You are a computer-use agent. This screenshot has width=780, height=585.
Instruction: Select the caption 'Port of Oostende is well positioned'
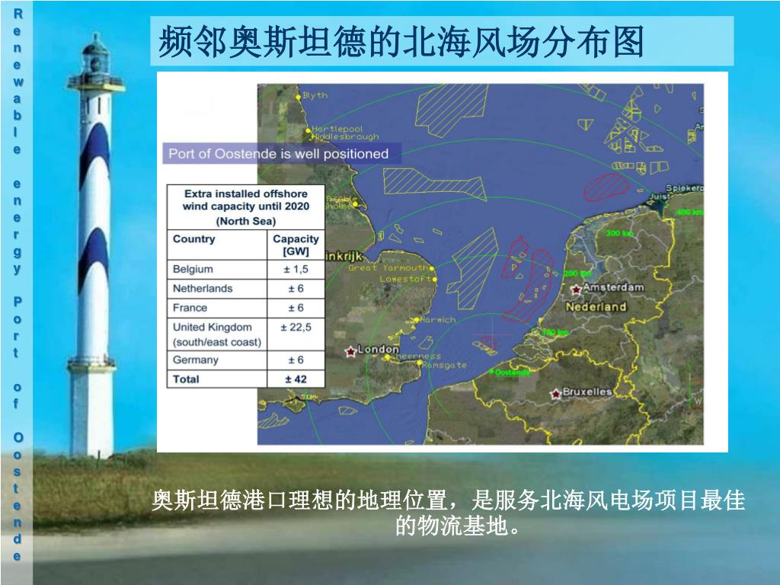pos(279,154)
